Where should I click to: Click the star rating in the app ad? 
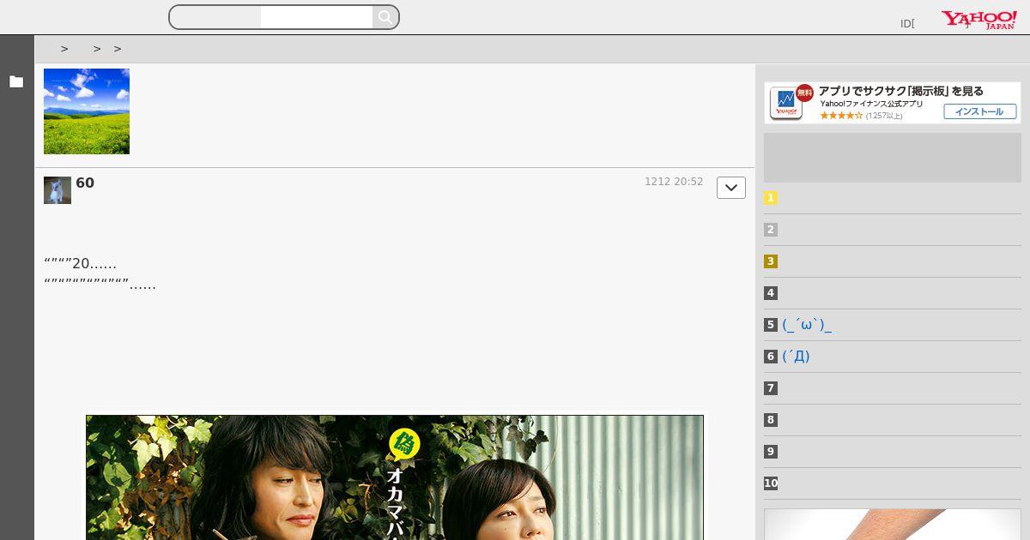[841, 116]
